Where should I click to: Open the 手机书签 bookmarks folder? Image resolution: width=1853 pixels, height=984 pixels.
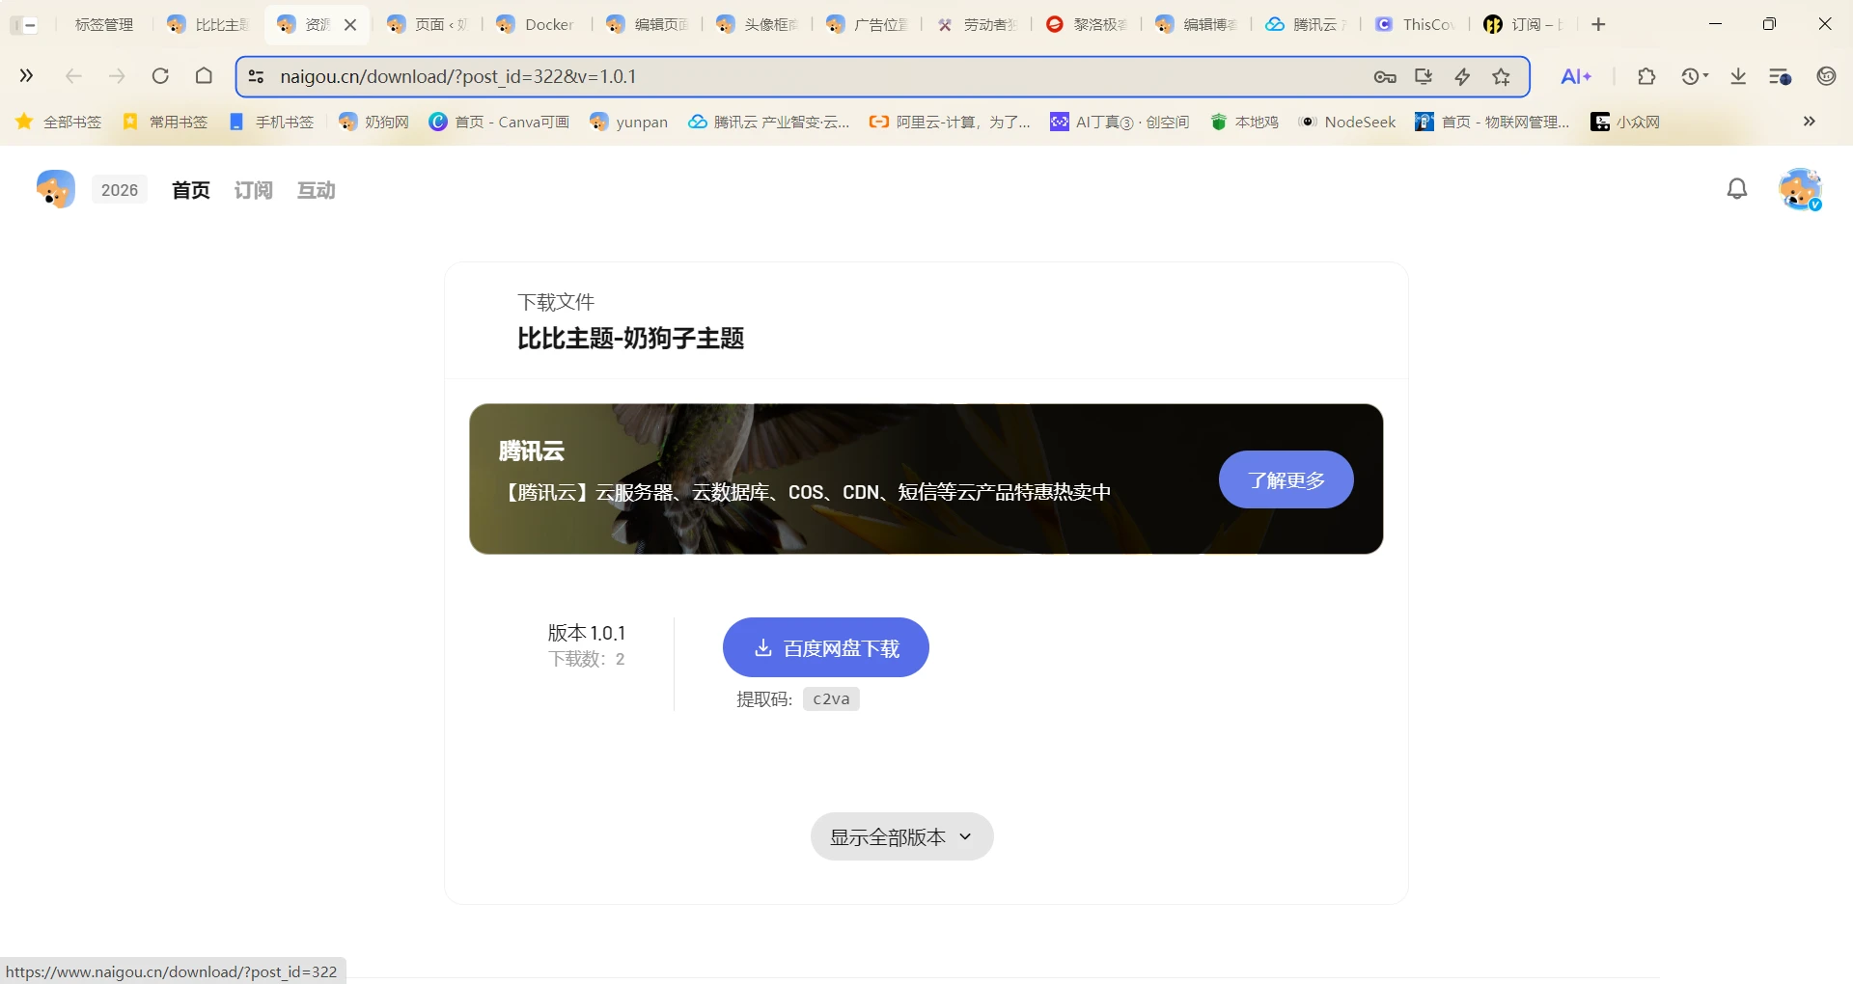(x=271, y=122)
